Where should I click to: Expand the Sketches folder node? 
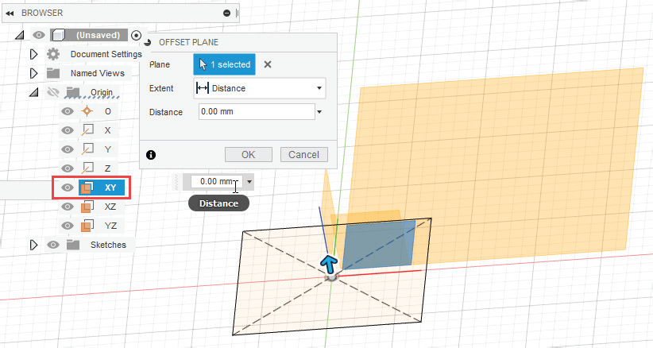[x=33, y=245]
